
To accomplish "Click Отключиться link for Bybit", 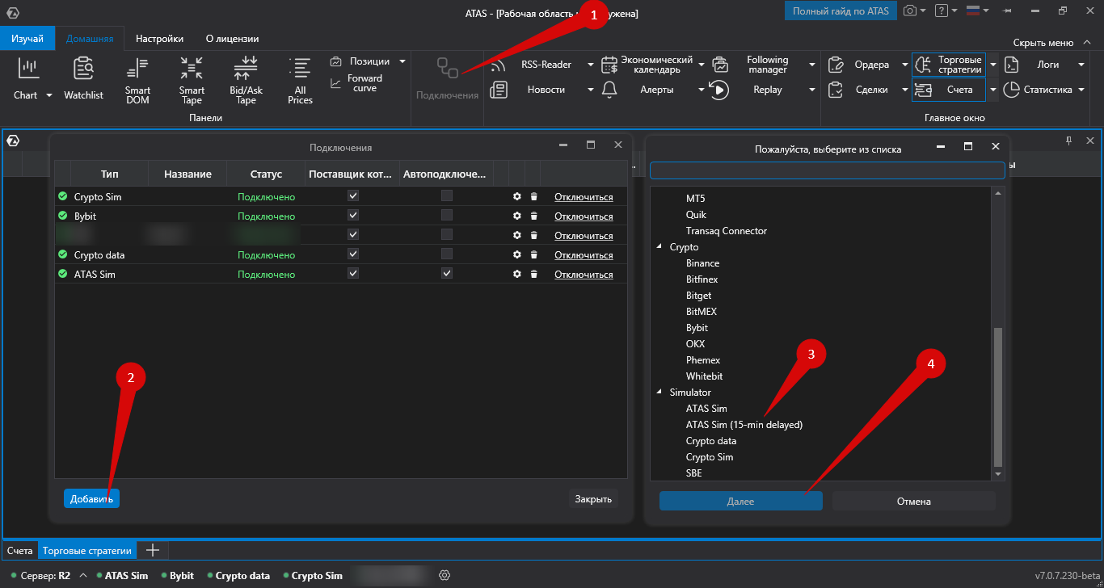I will click(x=584, y=216).
